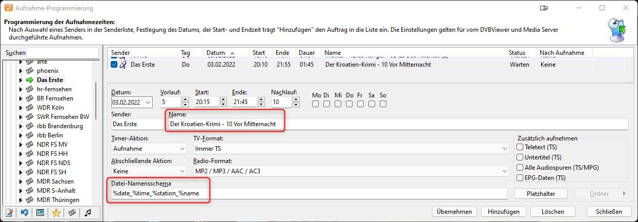
Task: Click the Übernehmen button
Action: tap(455, 211)
